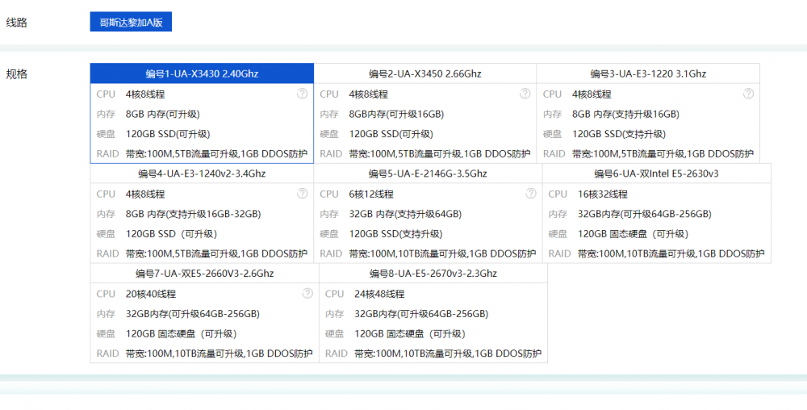
Task: Click '8GB 内存(支持升级16GB-32GB)' text
Action: coord(193,214)
